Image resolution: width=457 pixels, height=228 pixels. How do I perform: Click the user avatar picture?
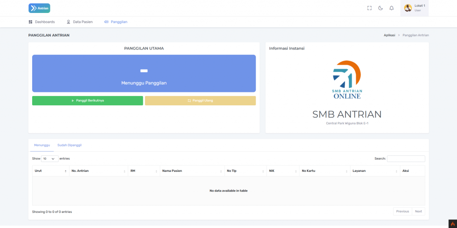point(408,8)
